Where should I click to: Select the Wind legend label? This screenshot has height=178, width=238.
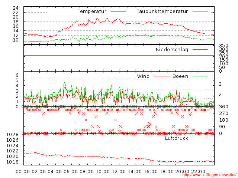143,76
